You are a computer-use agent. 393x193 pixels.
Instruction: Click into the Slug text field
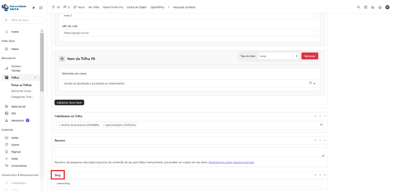(x=188, y=183)
